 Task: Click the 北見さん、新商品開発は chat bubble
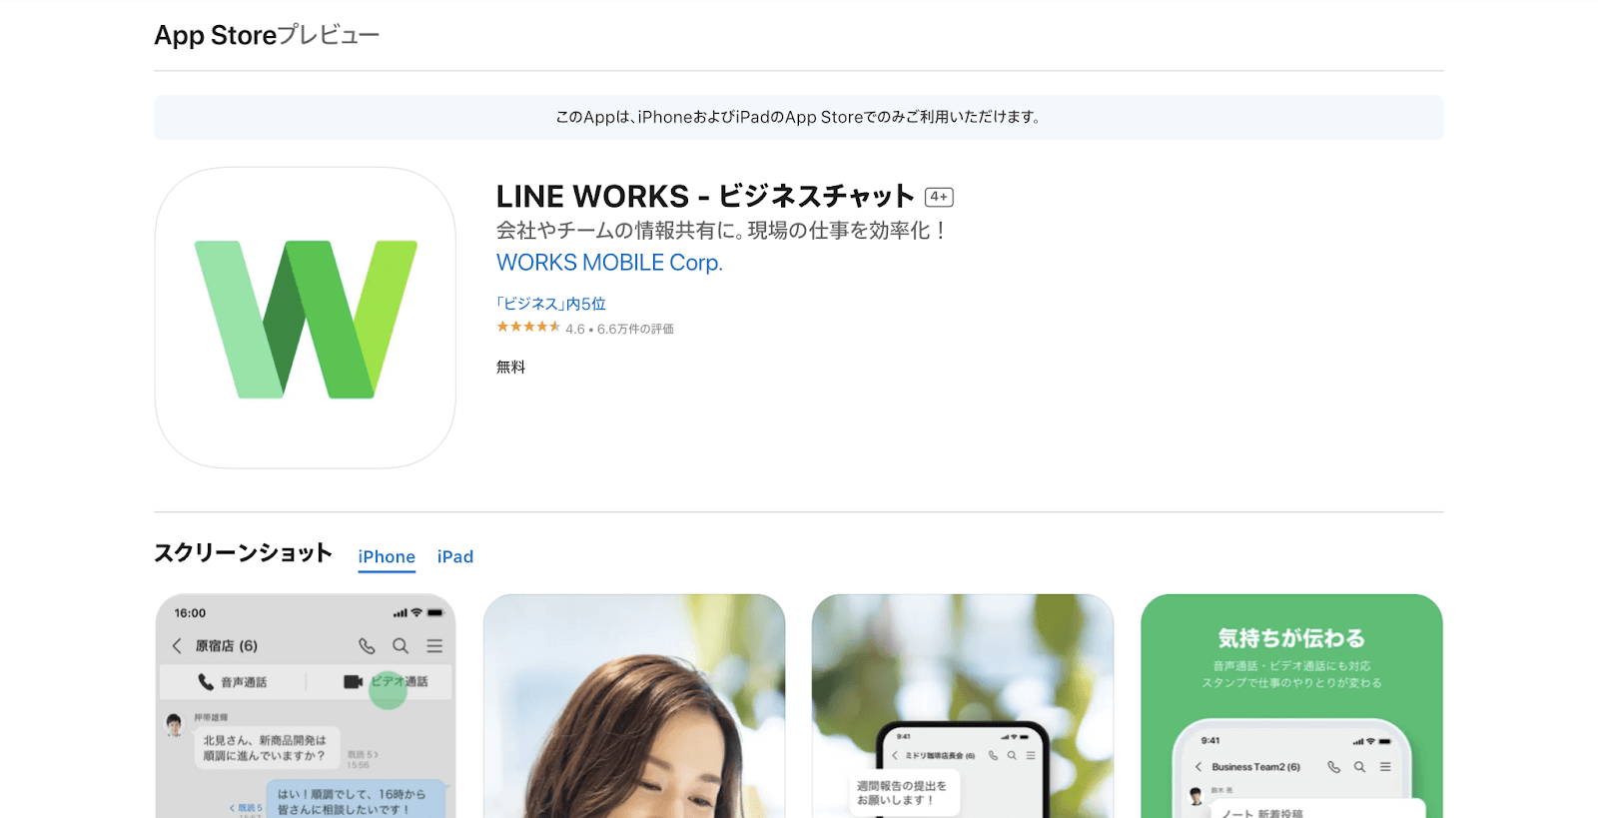(267, 748)
